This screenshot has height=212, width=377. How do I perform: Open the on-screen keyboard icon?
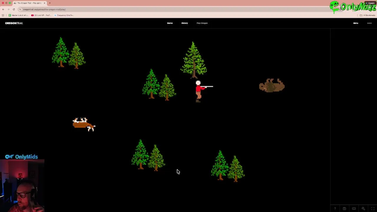click(354, 209)
